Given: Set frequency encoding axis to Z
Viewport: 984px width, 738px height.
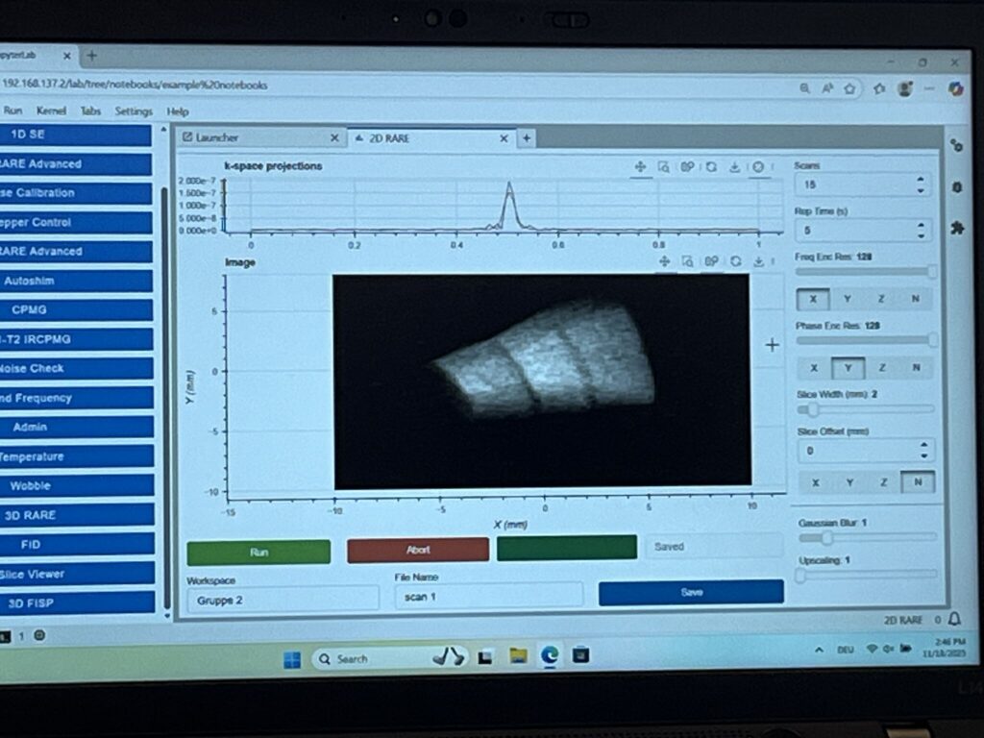Looking at the screenshot, I should click(882, 299).
